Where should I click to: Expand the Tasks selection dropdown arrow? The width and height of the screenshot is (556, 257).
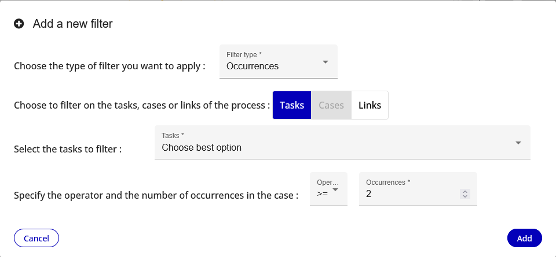518,143
